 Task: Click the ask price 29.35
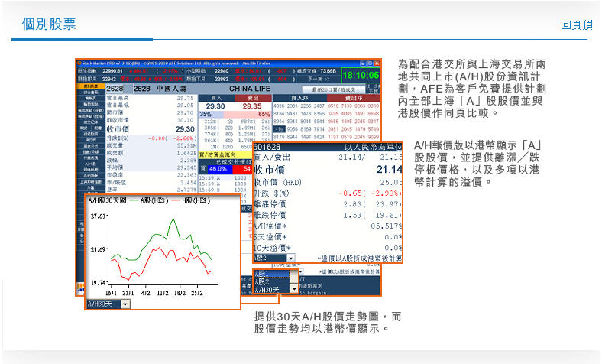point(252,106)
